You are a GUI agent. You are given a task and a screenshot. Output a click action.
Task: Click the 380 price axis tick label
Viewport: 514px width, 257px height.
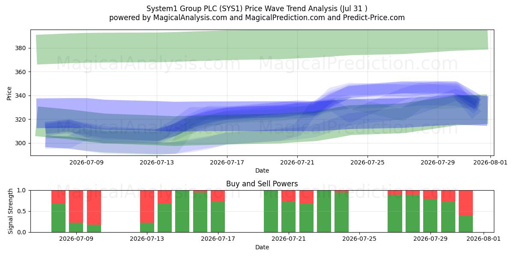21,48
